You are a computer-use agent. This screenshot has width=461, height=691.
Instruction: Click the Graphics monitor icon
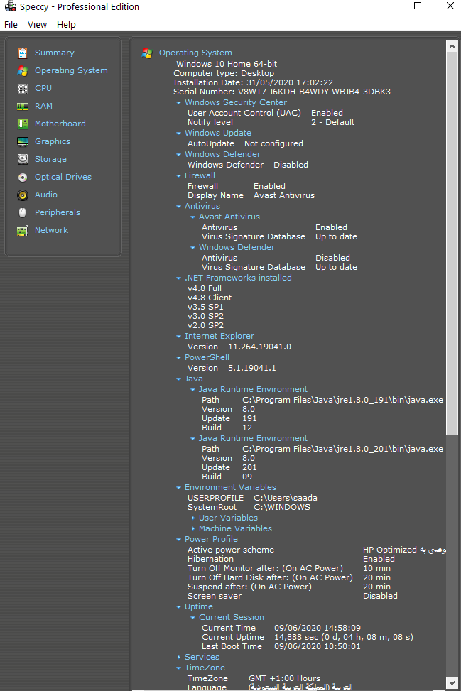coord(23,141)
